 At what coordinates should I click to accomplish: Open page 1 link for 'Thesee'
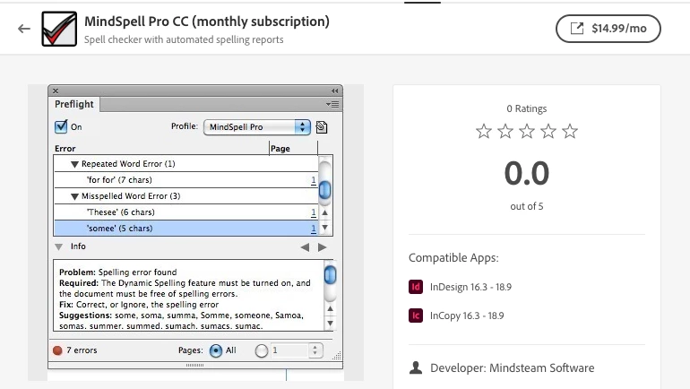point(314,212)
